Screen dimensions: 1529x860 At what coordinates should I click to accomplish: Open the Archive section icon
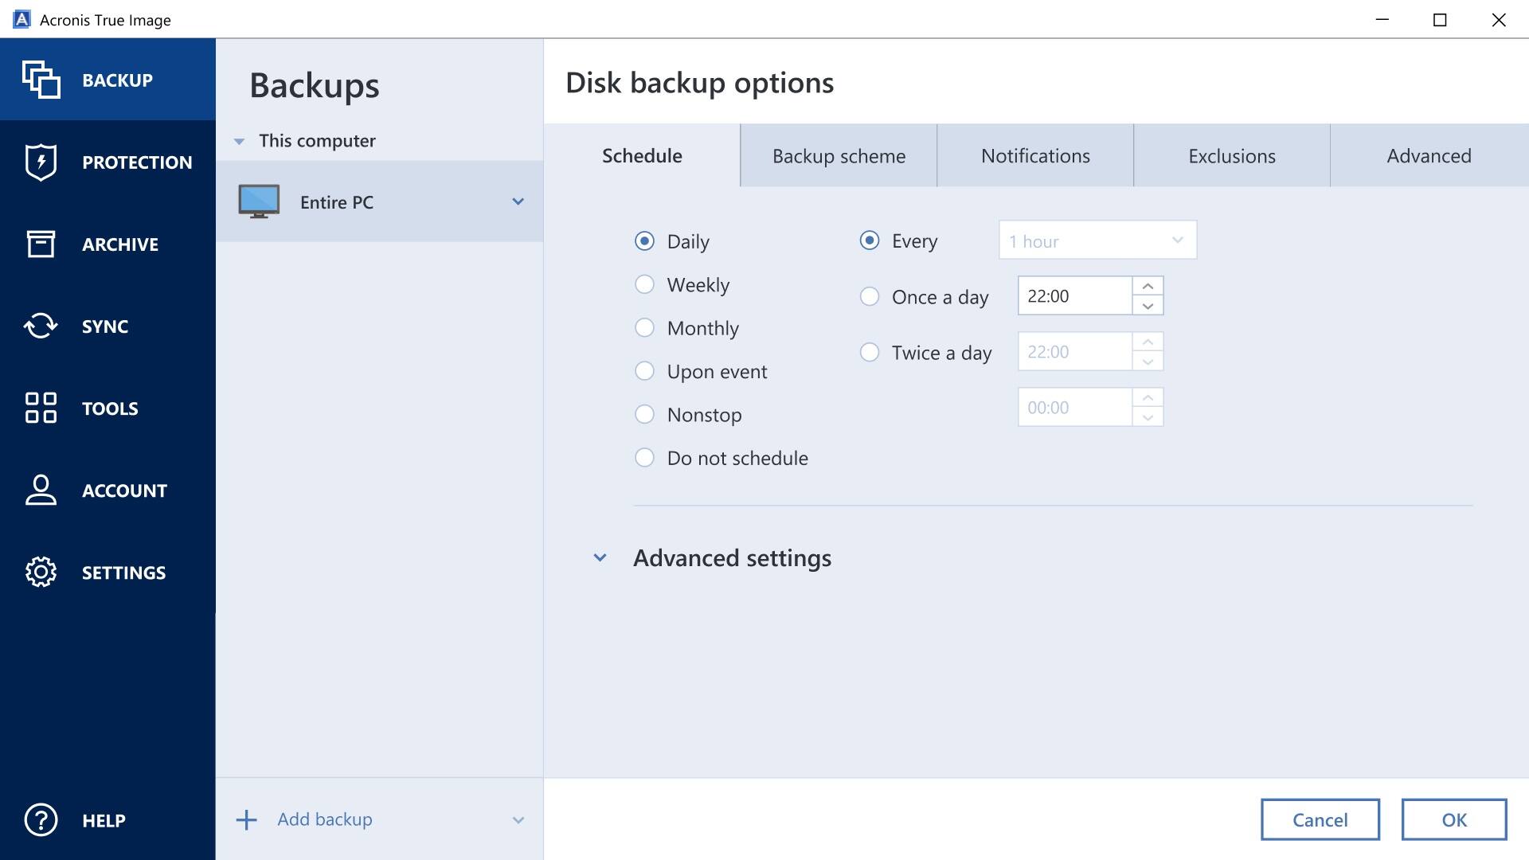(x=40, y=244)
